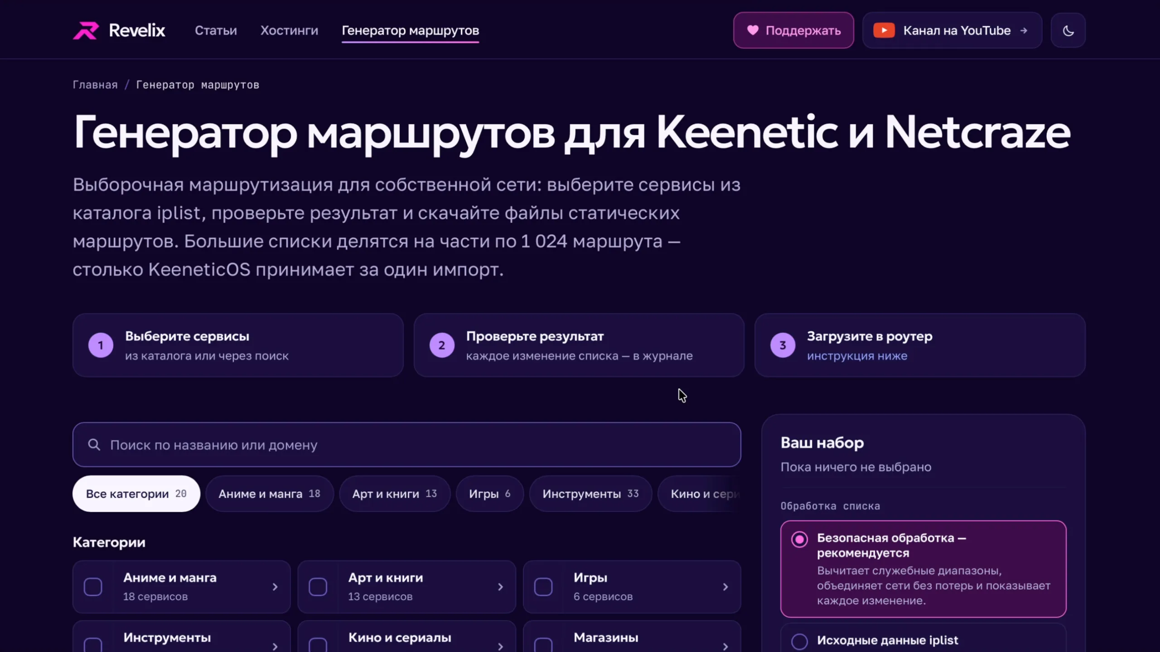Check the Кино и сериалы category checkbox
1160x652 pixels.
pyautogui.click(x=318, y=645)
